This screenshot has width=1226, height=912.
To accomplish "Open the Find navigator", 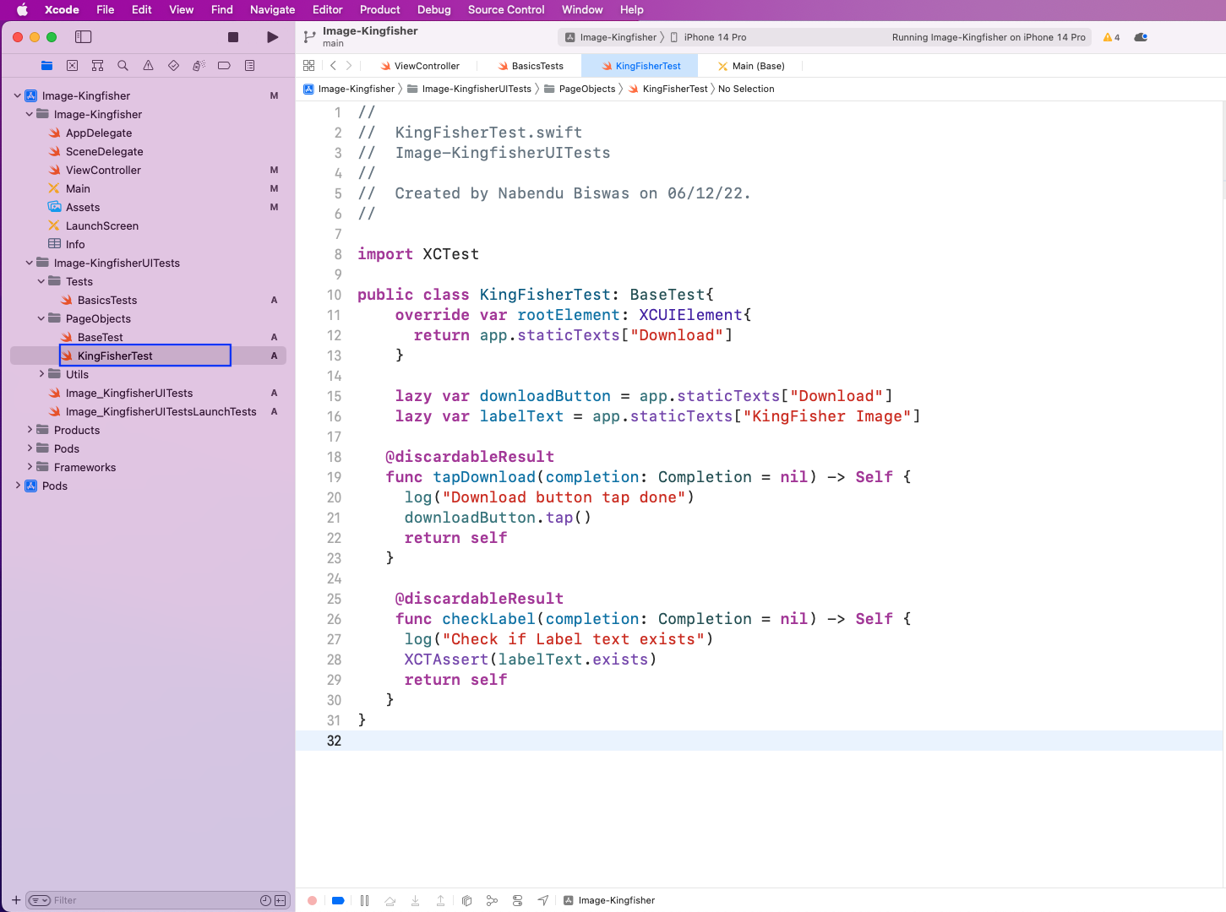I will click(x=123, y=66).
